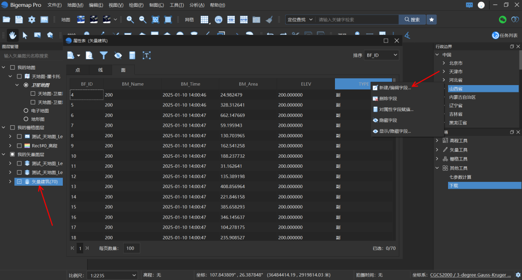Image resolution: width=522 pixels, height=280 pixels.
Task: Toggle 我的矢量图层 checkbox
Action: click(x=12, y=154)
